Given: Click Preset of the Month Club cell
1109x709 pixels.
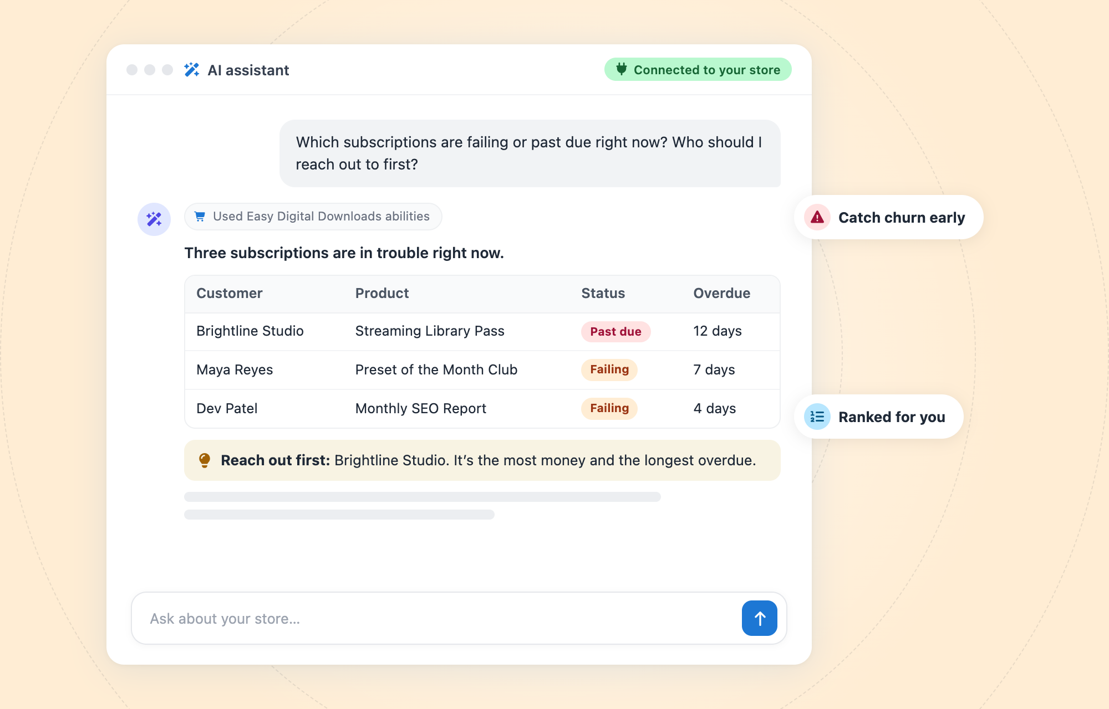Looking at the screenshot, I should pos(436,369).
